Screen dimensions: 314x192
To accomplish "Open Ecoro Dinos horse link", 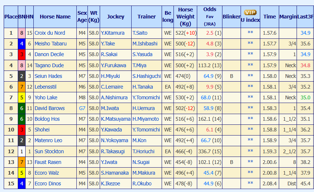I will point(48,184).
